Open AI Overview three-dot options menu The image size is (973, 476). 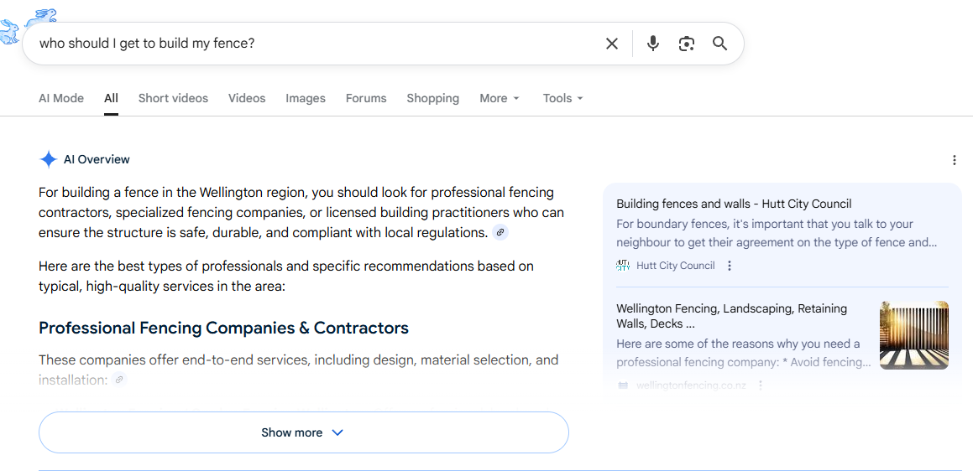point(955,161)
